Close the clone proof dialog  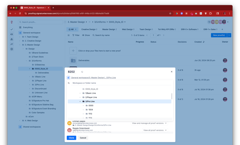coord(171,72)
